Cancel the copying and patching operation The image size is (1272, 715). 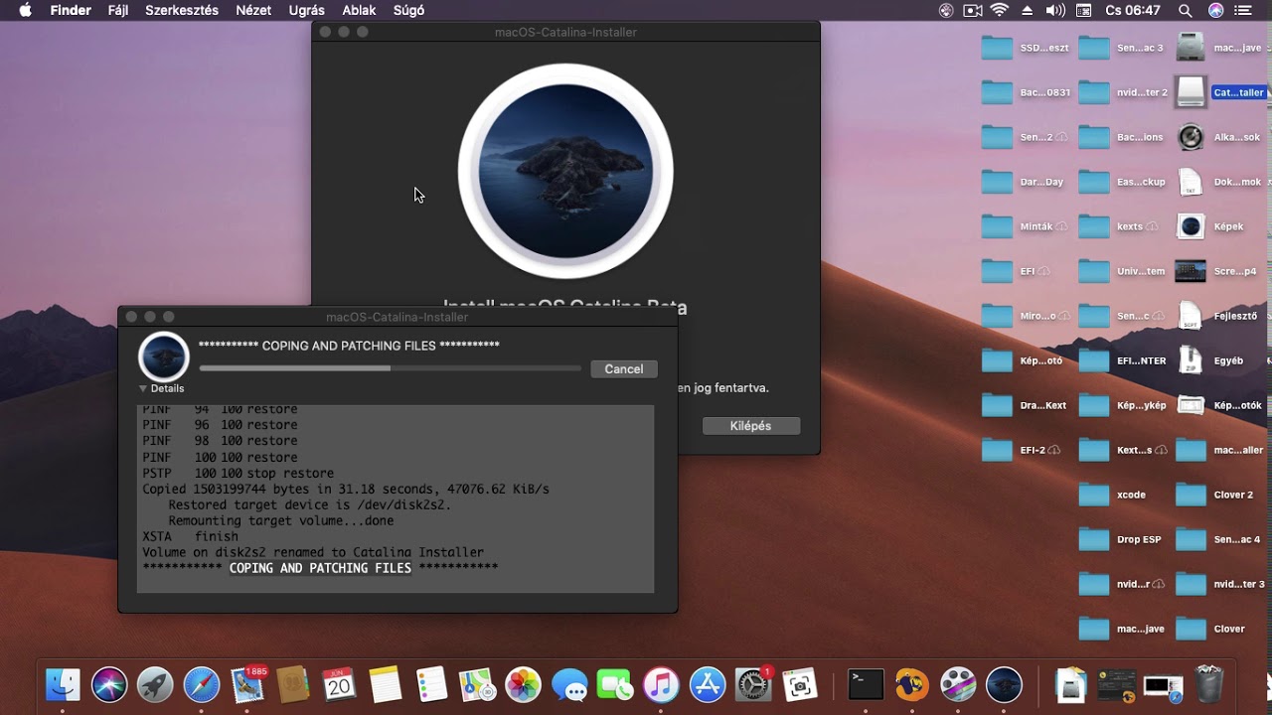(624, 368)
